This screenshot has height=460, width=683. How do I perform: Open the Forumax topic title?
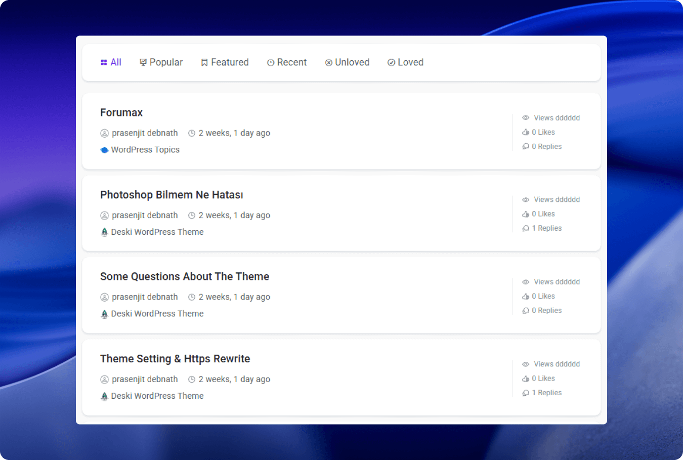(x=121, y=112)
